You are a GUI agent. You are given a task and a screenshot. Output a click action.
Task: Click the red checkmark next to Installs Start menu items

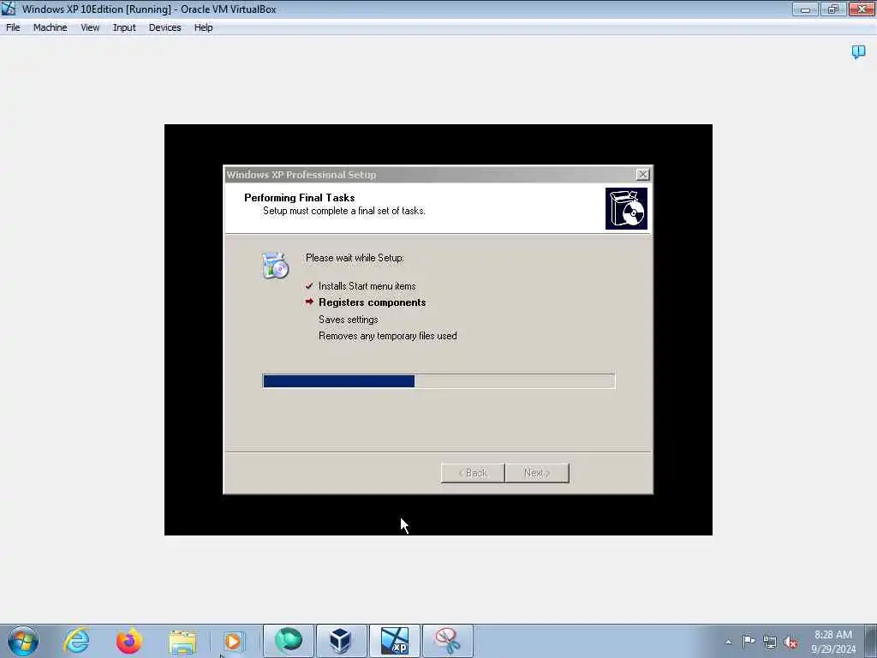tap(308, 286)
